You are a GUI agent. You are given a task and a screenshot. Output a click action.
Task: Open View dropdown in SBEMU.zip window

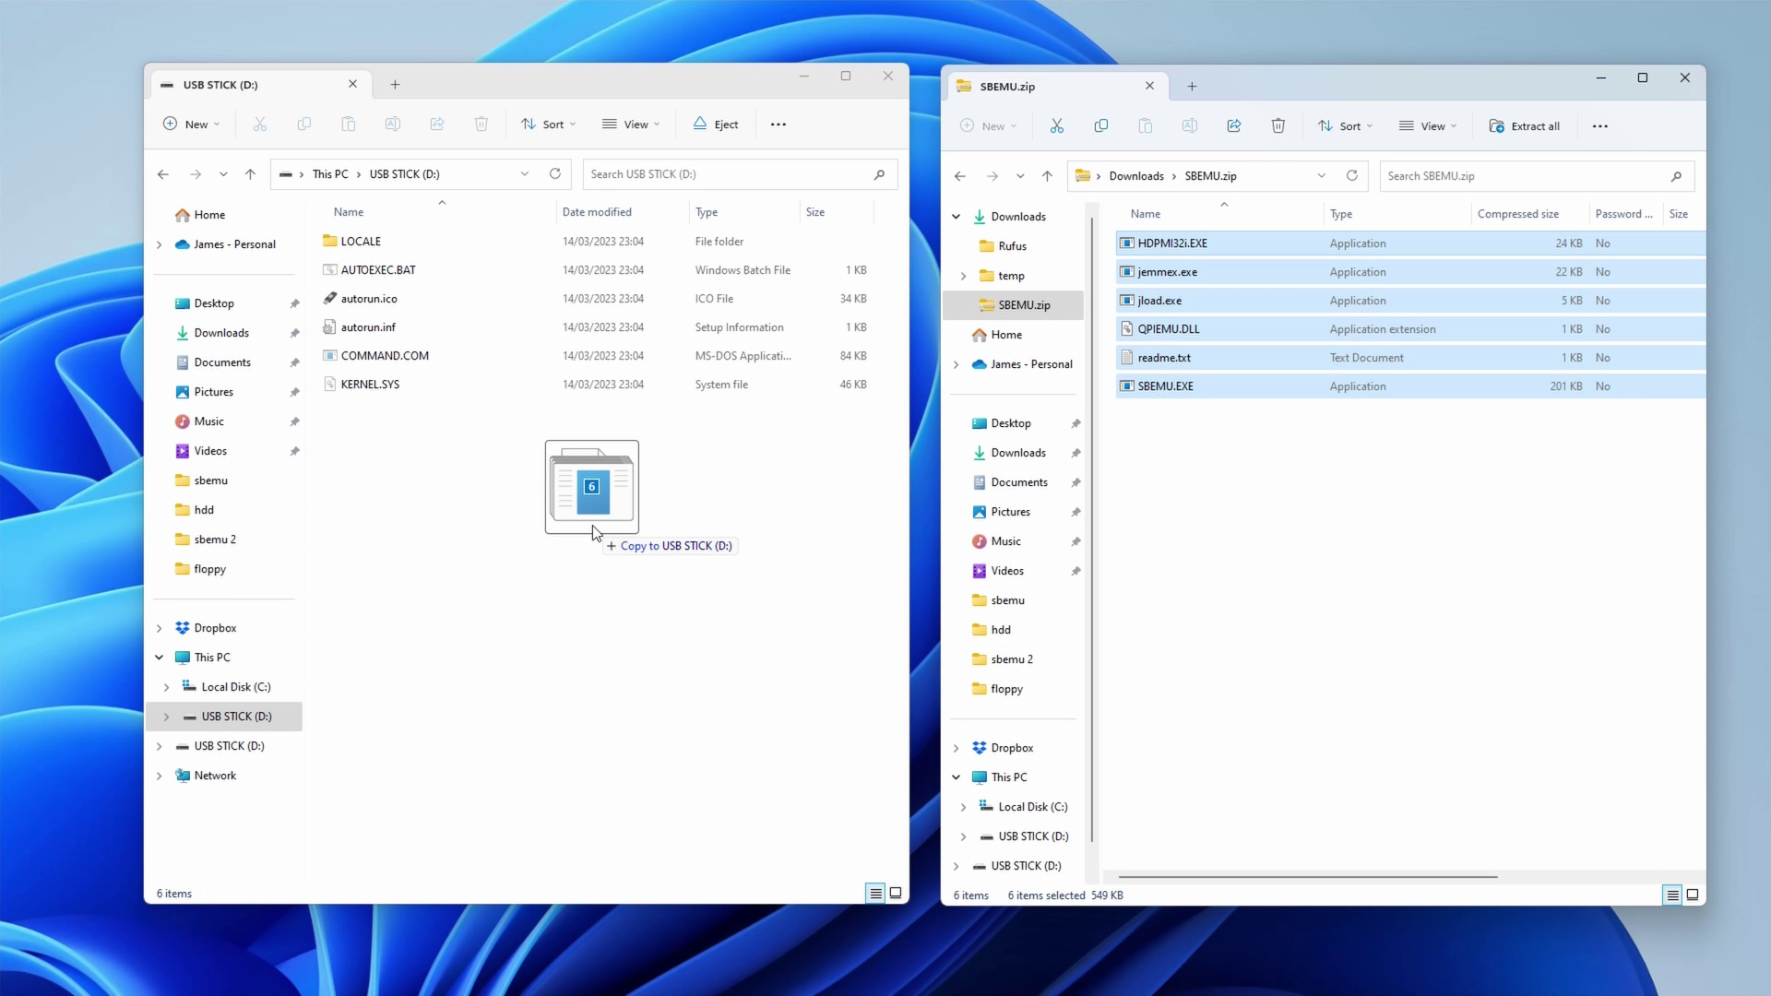pyautogui.click(x=1429, y=126)
